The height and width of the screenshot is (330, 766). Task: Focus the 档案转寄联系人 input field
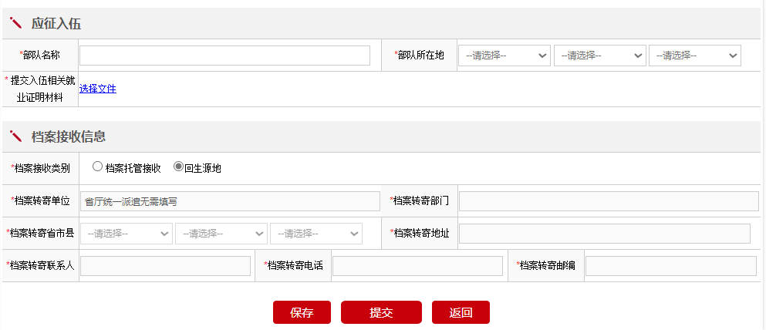pos(165,266)
